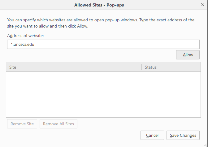Save Changes to allowed sites

coord(183,135)
